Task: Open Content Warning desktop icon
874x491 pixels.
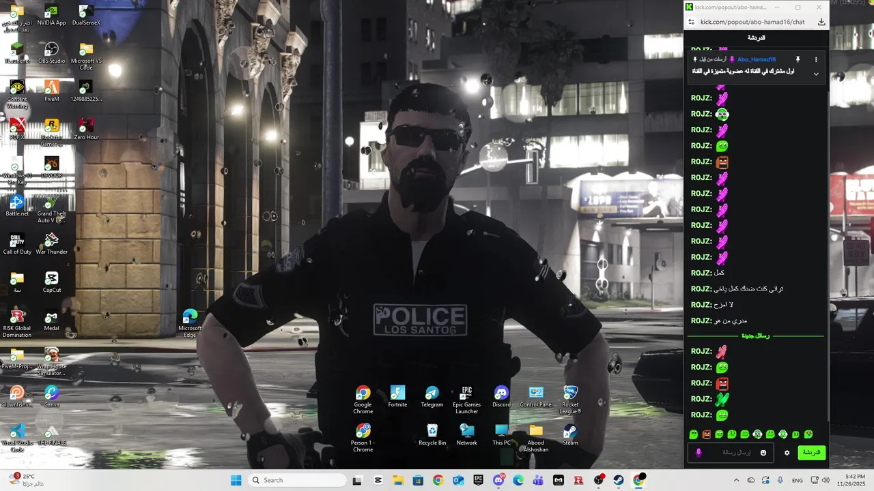Action: pos(17,94)
